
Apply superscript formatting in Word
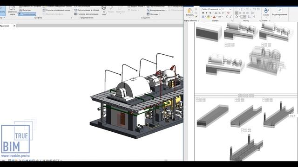pos(223,13)
